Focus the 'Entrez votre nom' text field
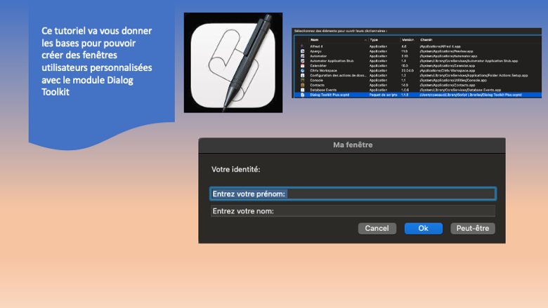The image size is (548, 308). tap(353, 210)
